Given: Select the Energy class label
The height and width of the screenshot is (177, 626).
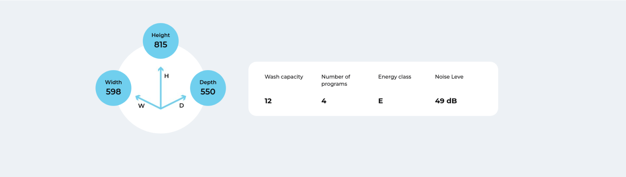Looking at the screenshot, I should (394, 77).
